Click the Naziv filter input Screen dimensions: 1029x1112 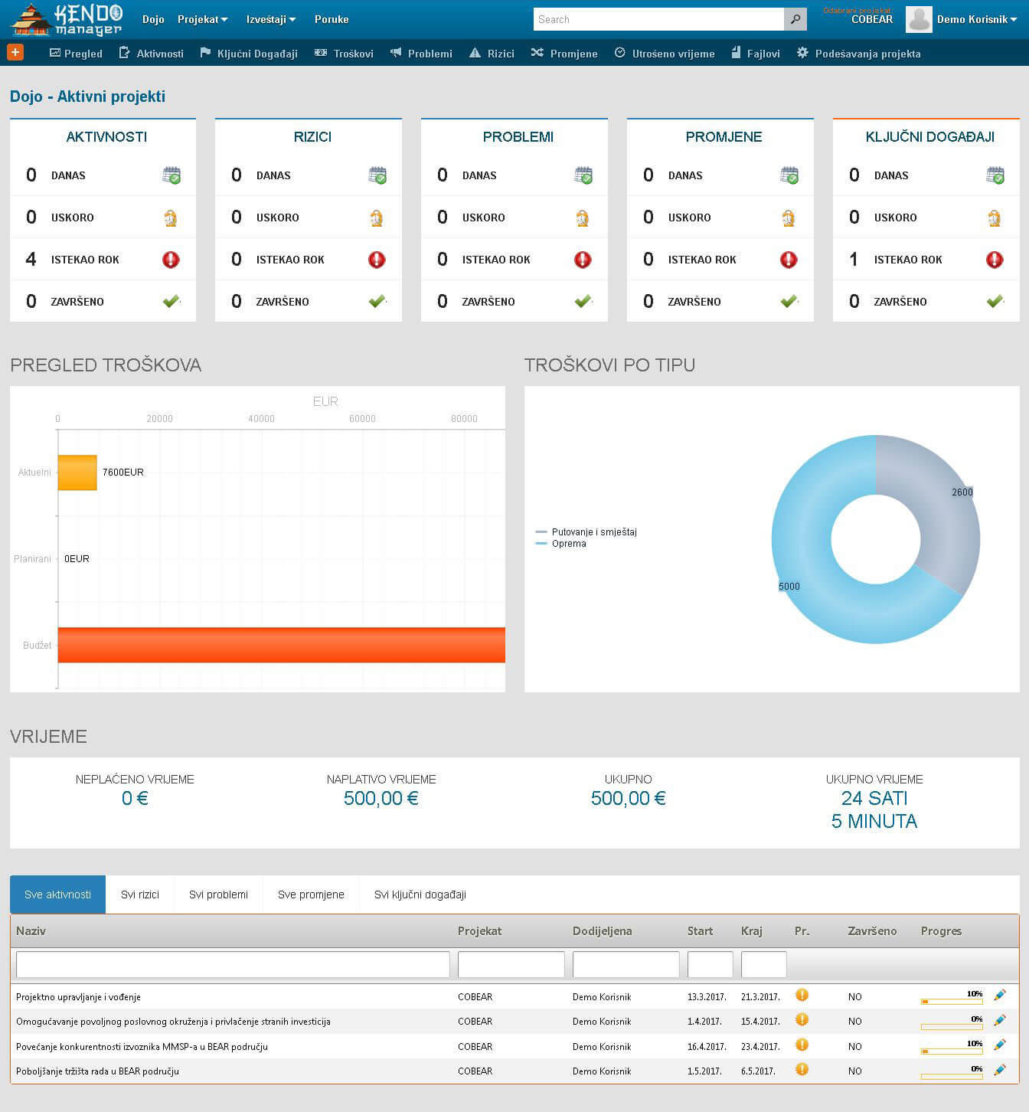[233, 964]
